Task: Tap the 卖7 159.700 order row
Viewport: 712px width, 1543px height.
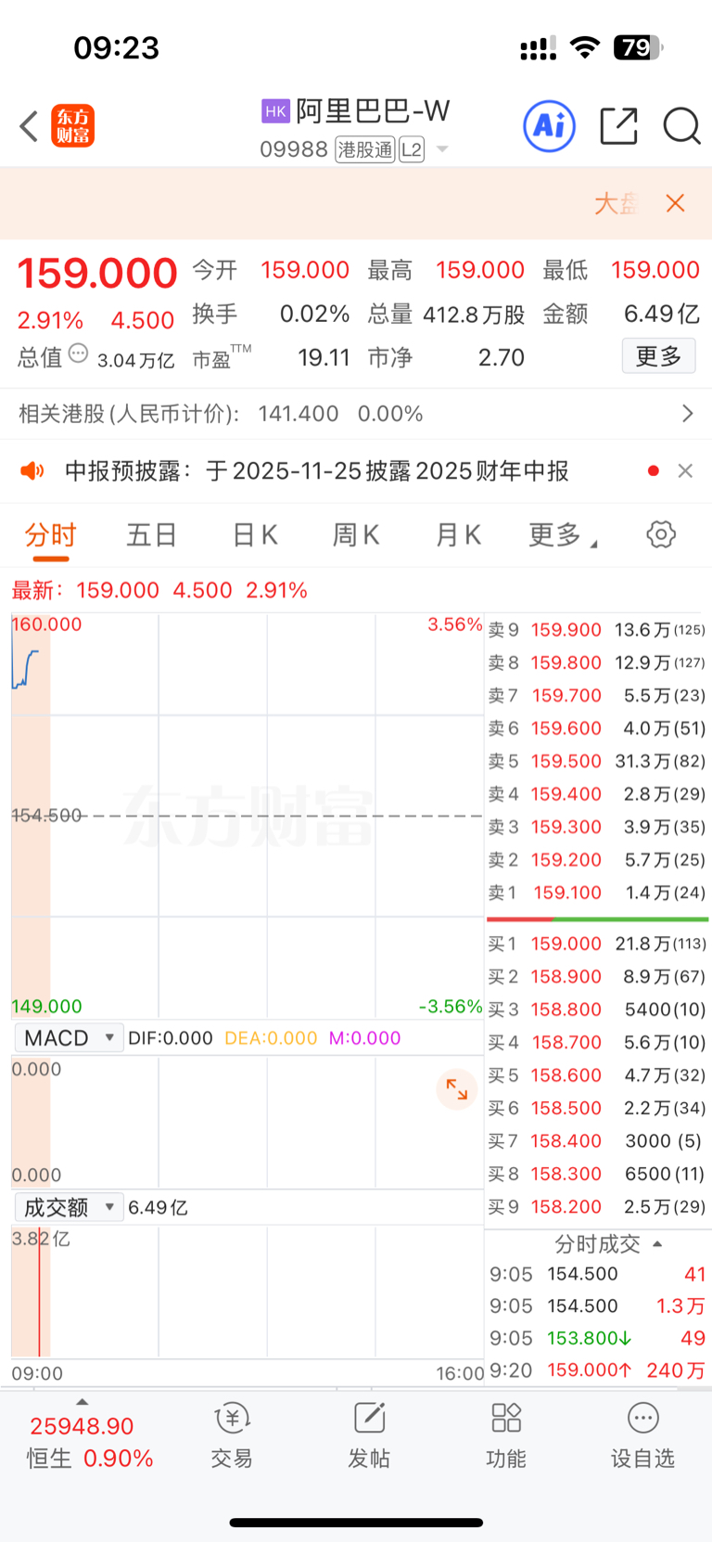Action: pos(597,696)
